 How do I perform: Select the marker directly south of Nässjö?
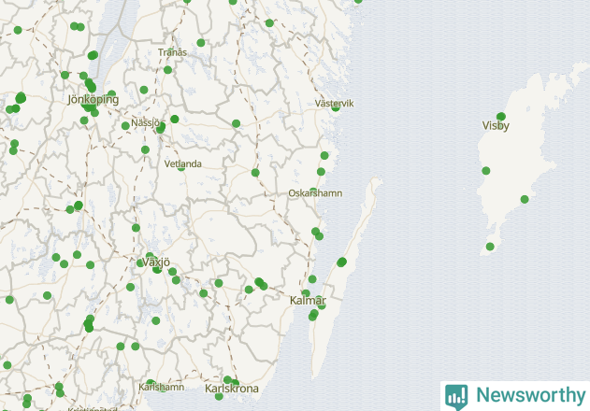(x=145, y=149)
